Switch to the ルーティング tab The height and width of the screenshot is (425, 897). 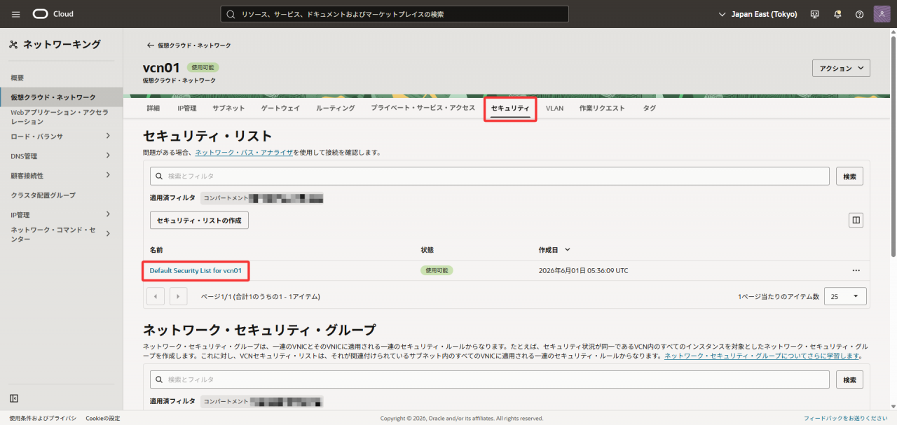click(x=335, y=109)
